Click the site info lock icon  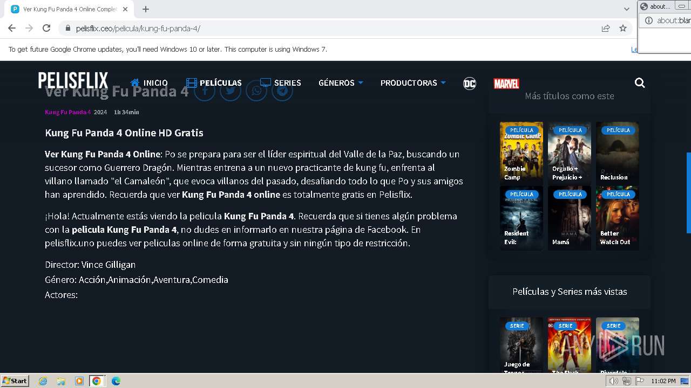click(x=68, y=29)
